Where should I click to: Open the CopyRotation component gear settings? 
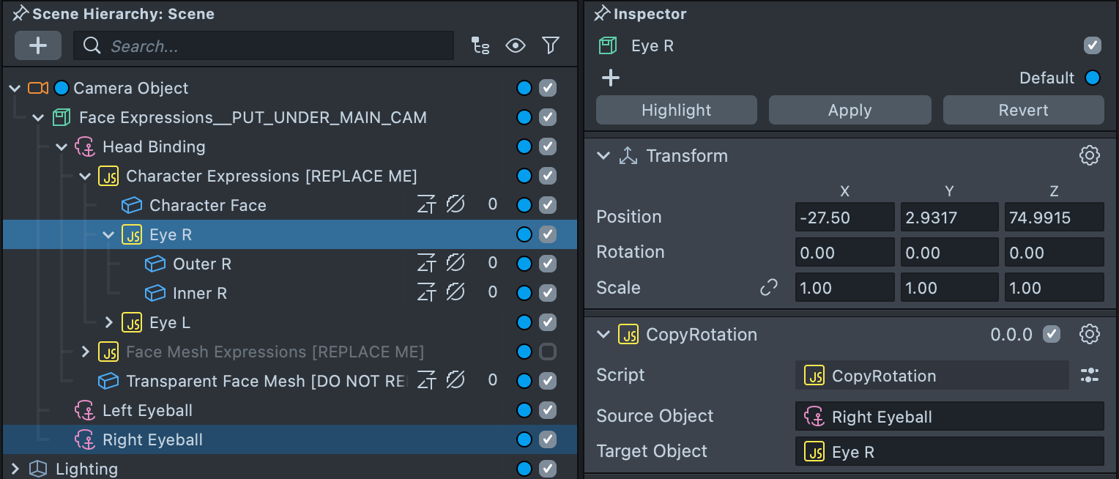1090,334
